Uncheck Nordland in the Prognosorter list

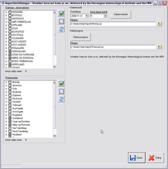coord(10,135)
